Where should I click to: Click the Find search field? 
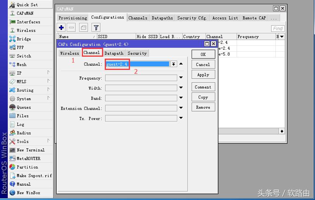pos(278,29)
